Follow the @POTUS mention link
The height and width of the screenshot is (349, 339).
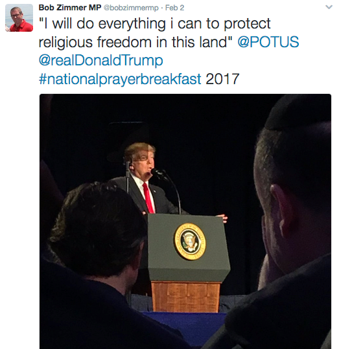[x=268, y=42]
